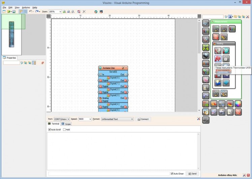Click the Zoom In magnifier icon
The width and height of the screenshot is (252, 179).
pos(65,11)
